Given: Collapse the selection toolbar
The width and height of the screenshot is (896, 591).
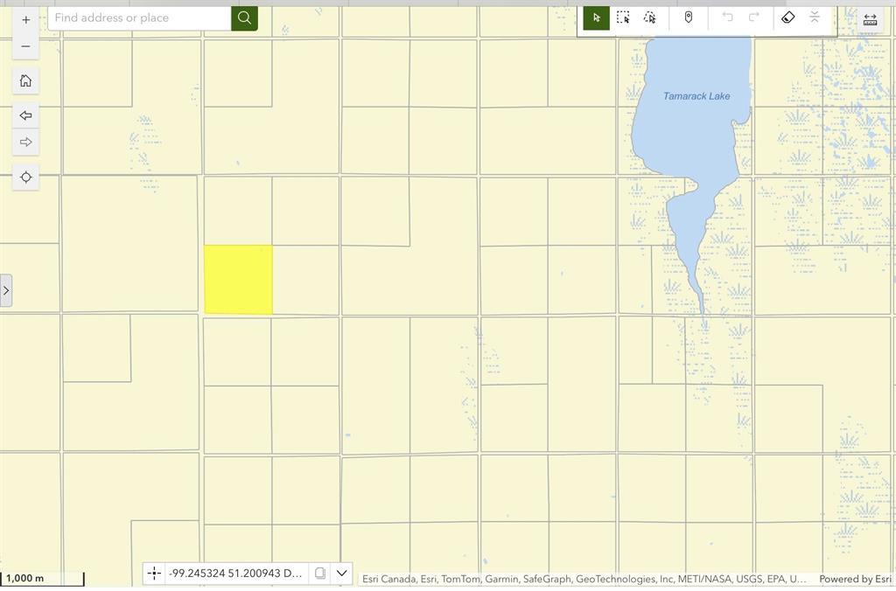Looking at the screenshot, I should [x=815, y=17].
